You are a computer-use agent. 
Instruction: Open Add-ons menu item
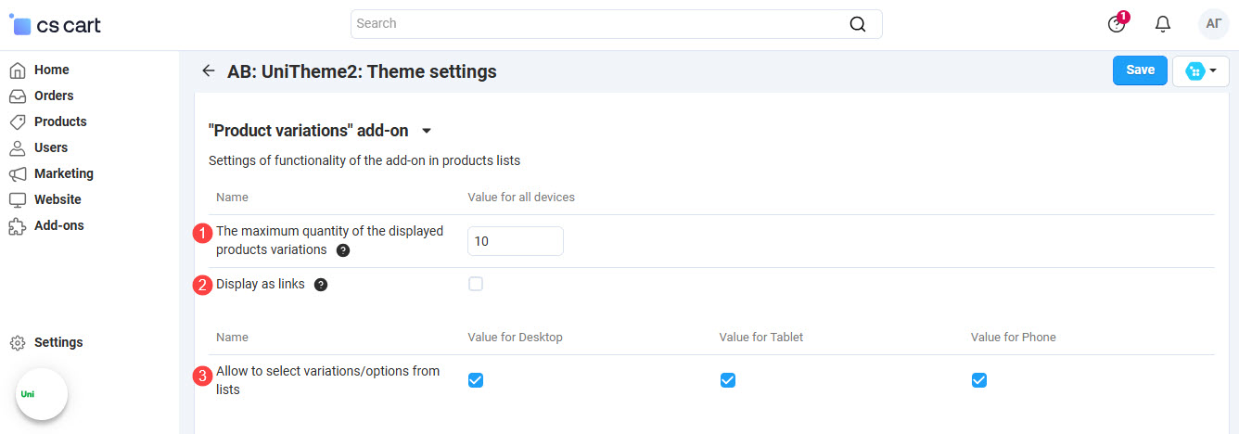(x=59, y=225)
